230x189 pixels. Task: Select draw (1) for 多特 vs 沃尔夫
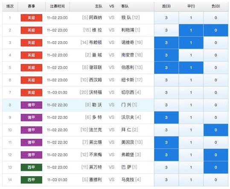[191, 118]
